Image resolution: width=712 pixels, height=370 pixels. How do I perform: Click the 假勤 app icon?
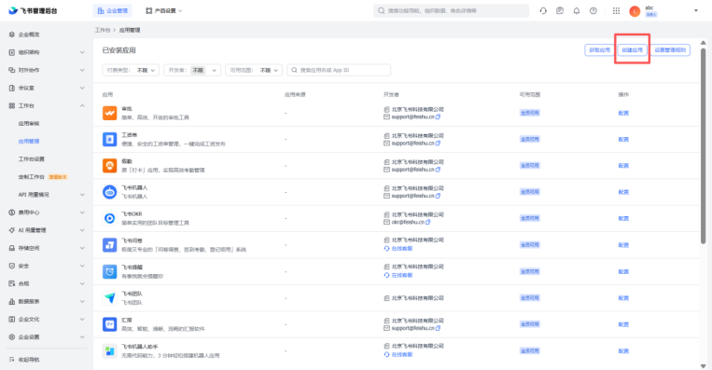(109, 166)
